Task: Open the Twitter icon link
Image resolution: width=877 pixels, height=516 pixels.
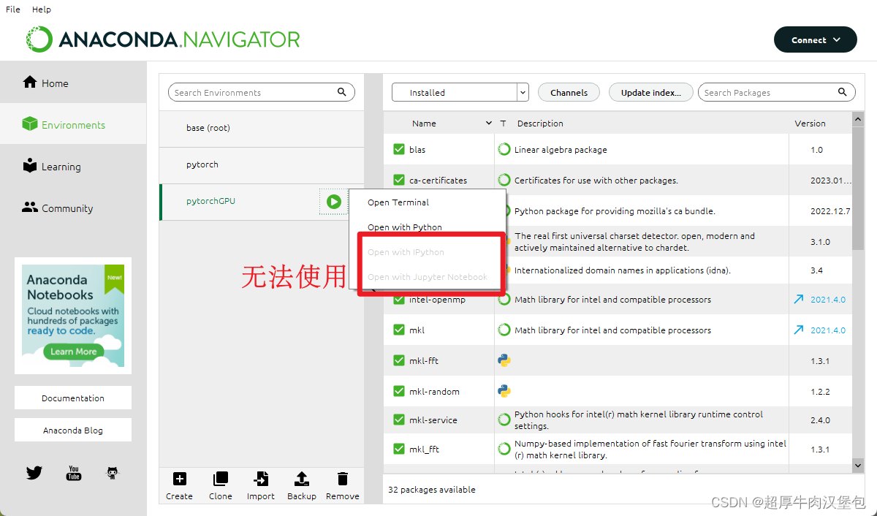Action: (34, 473)
